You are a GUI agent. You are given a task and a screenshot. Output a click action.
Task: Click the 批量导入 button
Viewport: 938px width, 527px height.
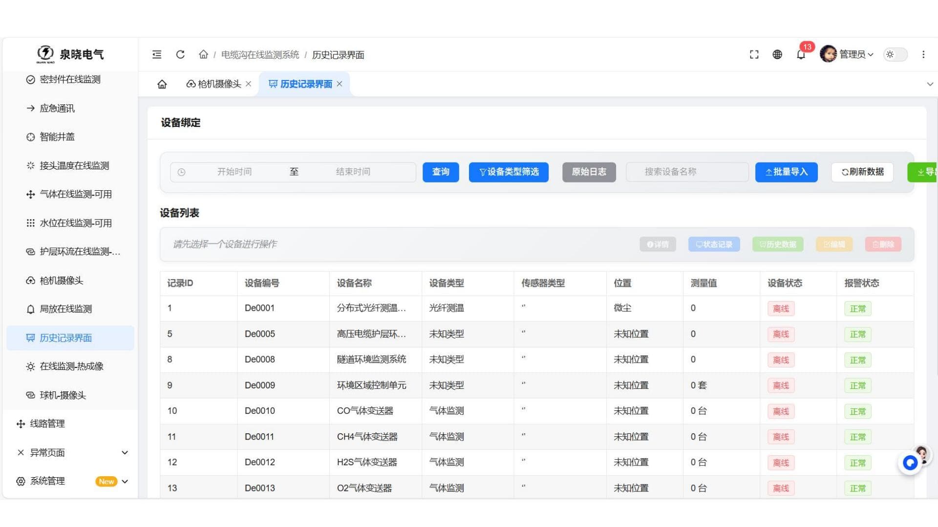point(786,172)
